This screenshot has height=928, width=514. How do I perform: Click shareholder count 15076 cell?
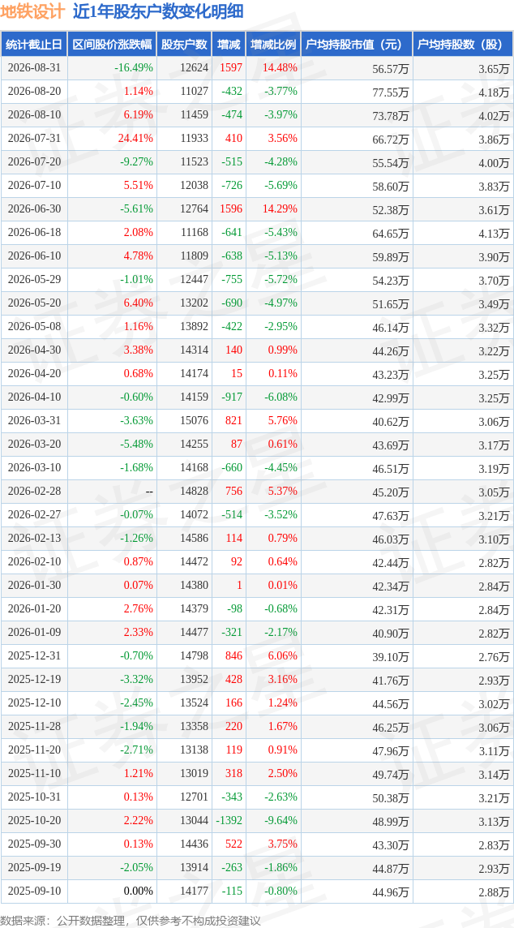195,421
